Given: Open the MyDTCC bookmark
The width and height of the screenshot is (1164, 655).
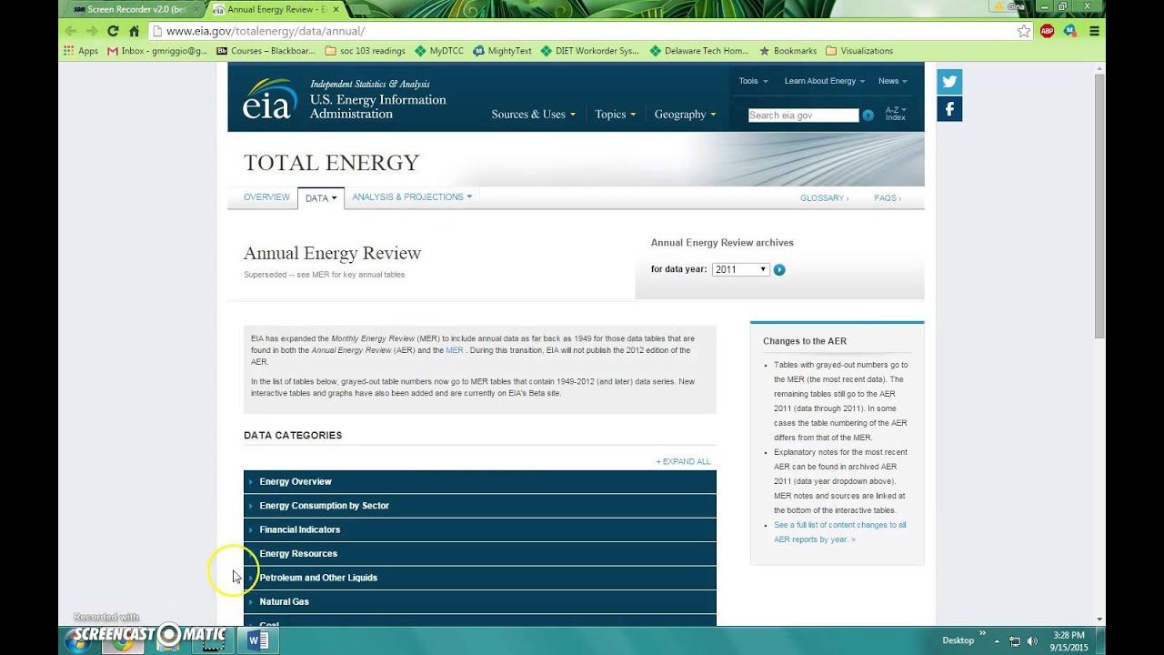Looking at the screenshot, I should [x=439, y=51].
